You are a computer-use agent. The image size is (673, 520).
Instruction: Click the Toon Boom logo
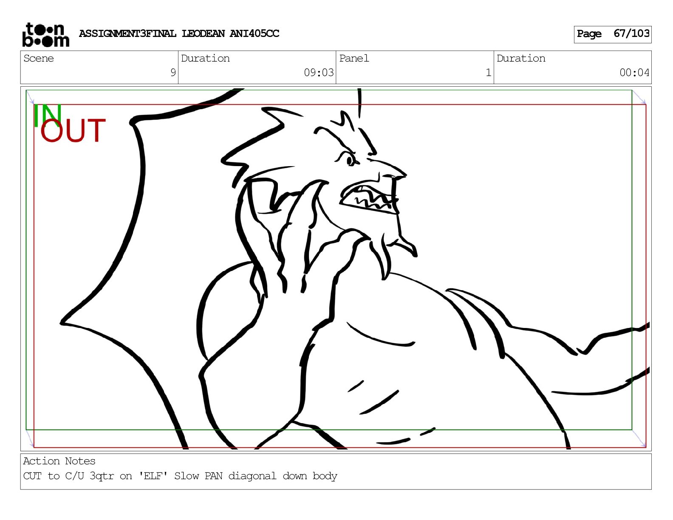[x=45, y=34]
